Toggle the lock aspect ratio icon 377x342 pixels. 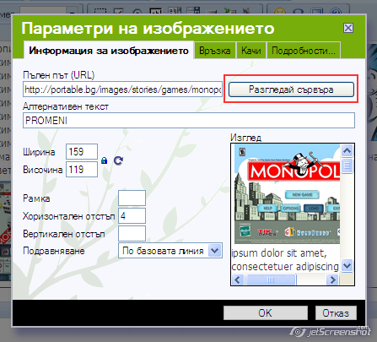click(x=105, y=160)
